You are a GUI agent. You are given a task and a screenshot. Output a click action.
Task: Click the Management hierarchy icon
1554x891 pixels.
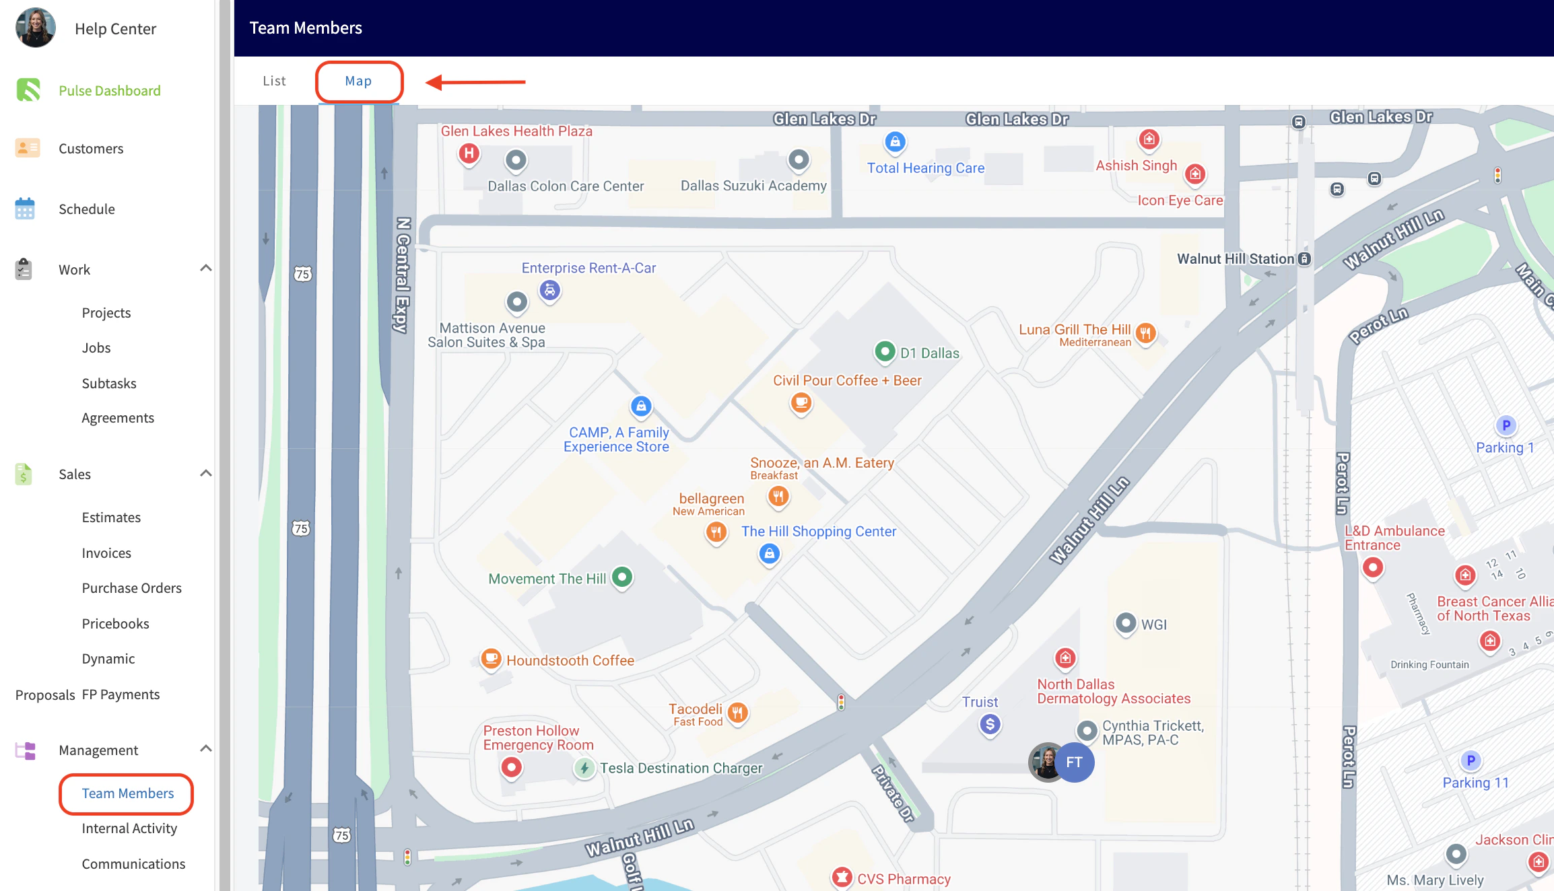pos(25,750)
